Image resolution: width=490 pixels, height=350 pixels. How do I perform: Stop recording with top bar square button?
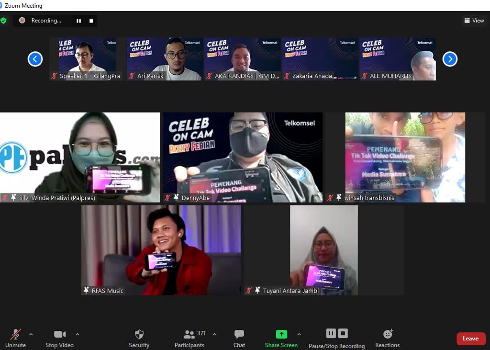(x=91, y=21)
